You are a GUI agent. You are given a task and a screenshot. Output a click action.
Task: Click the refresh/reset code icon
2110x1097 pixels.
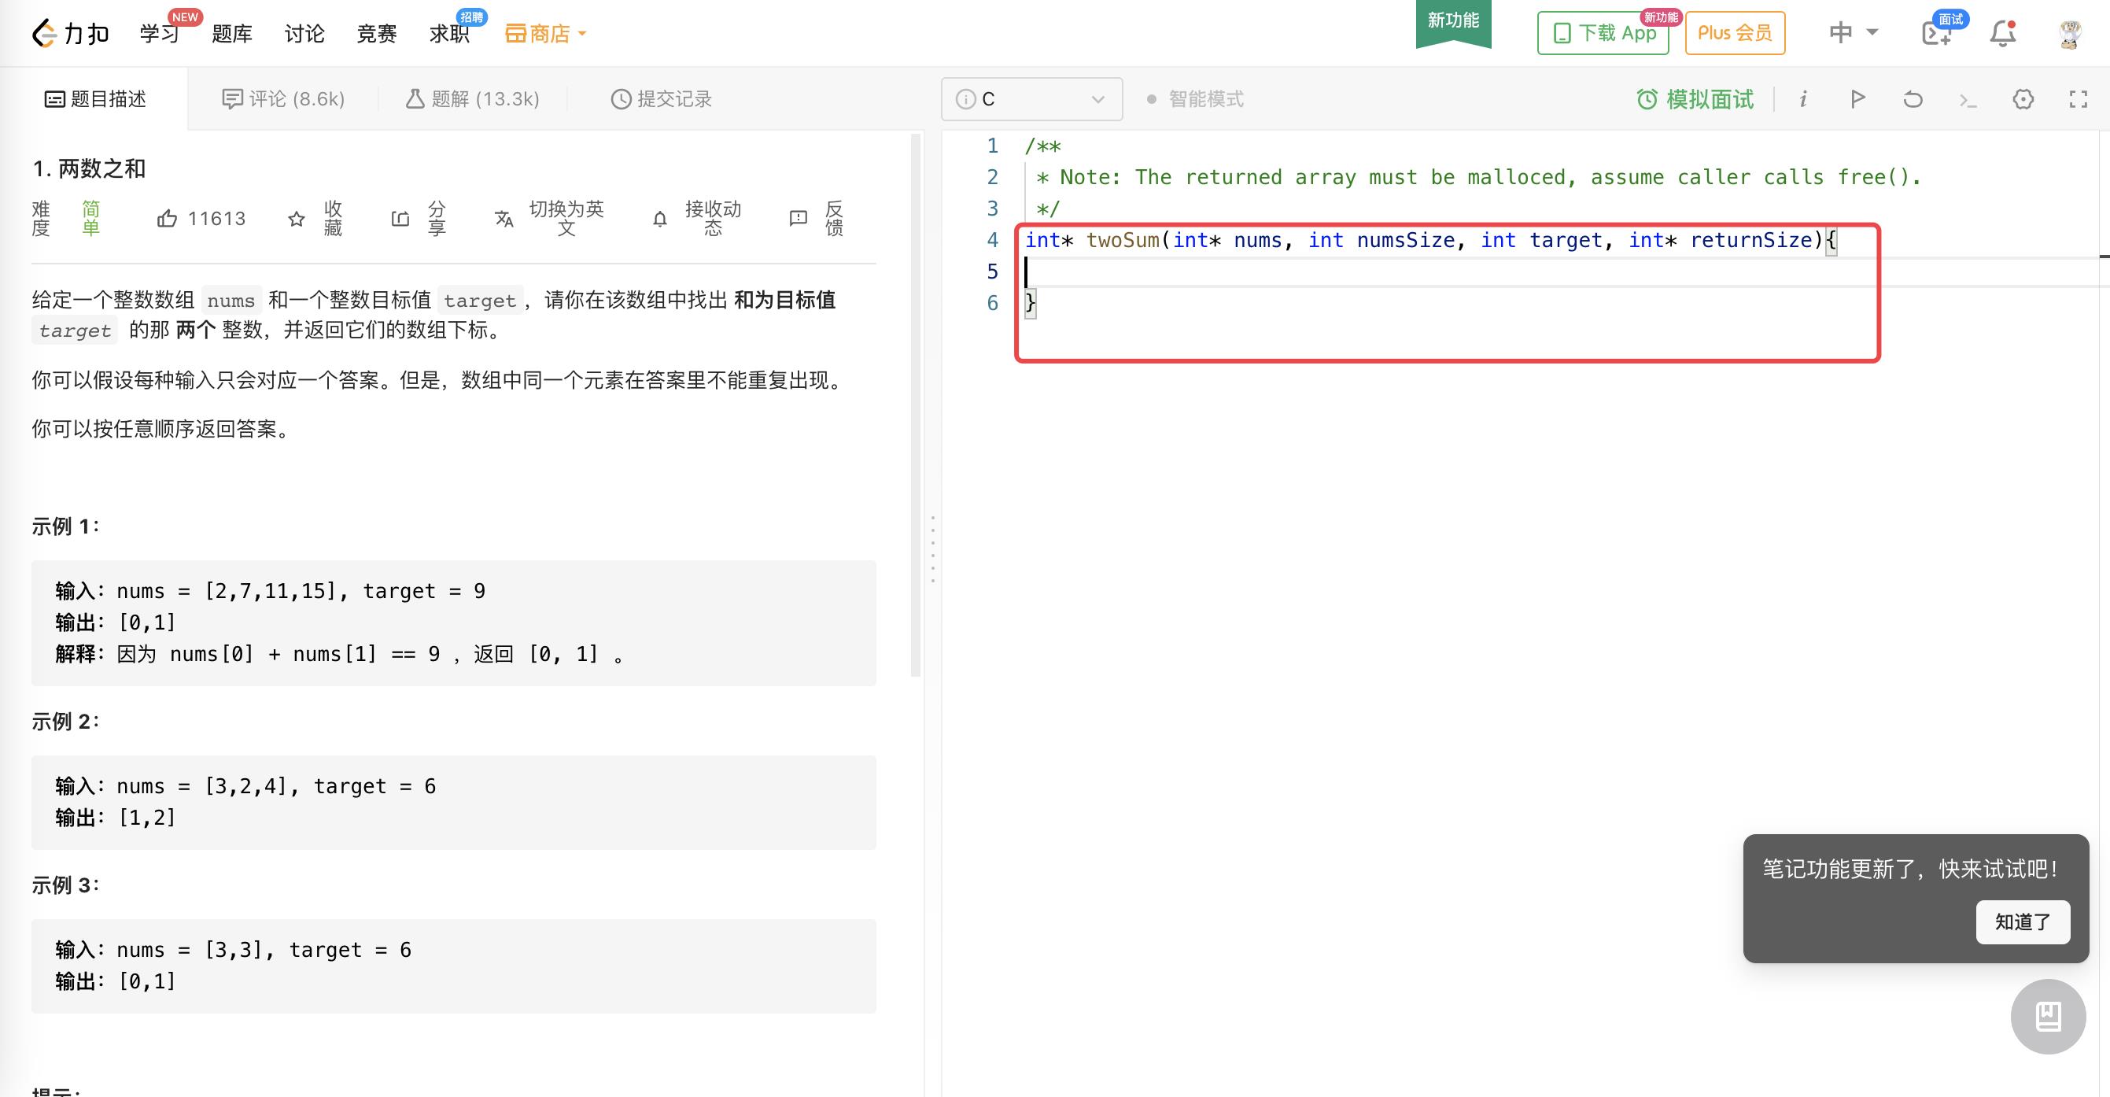[1913, 99]
